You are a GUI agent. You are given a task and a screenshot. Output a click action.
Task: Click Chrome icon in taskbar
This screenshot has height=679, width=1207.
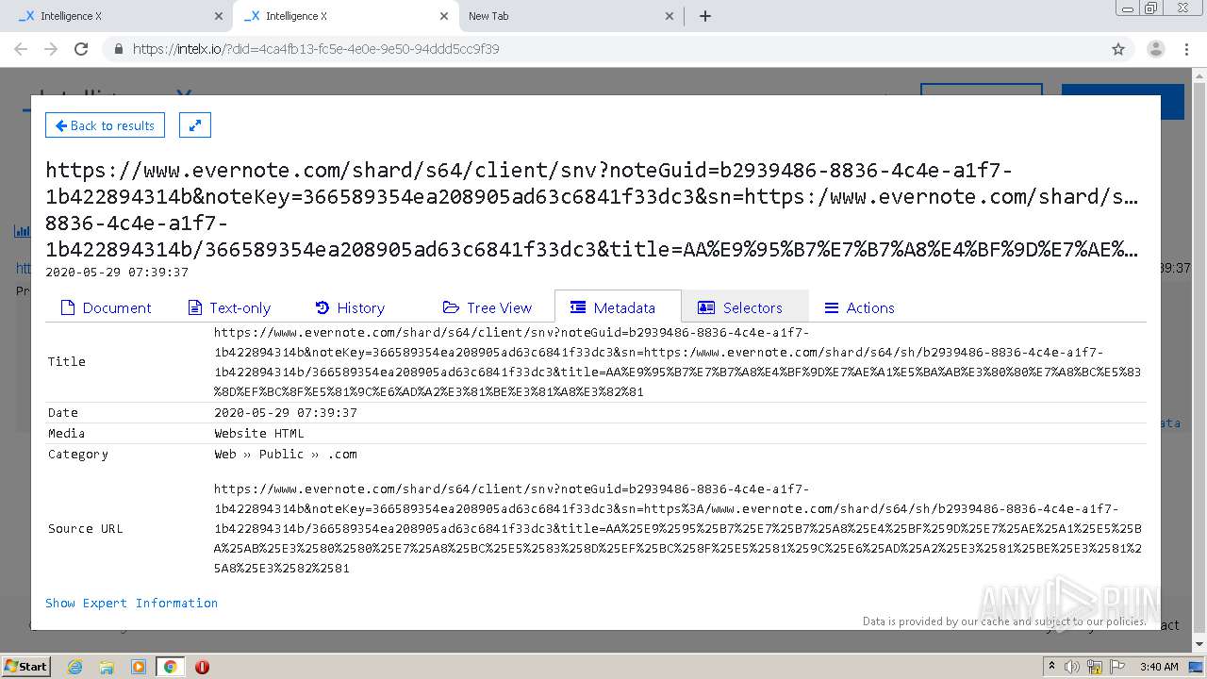tap(170, 667)
